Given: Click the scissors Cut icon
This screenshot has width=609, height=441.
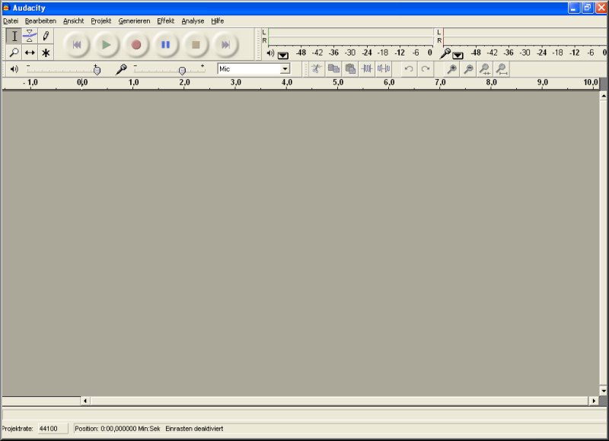Looking at the screenshot, I should pyautogui.click(x=316, y=69).
